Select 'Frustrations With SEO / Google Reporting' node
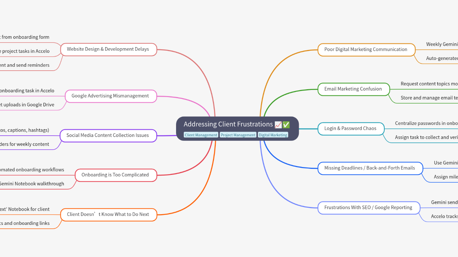Viewport: 458px width, 257px height. tap(369, 207)
